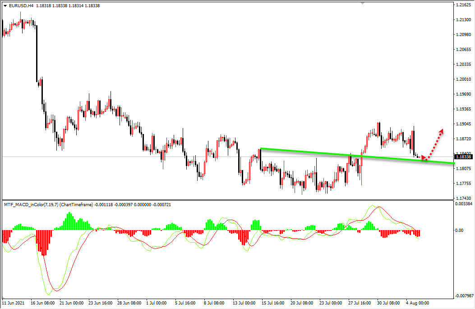Click the 30 Jul 08:00 time label

click(x=389, y=303)
